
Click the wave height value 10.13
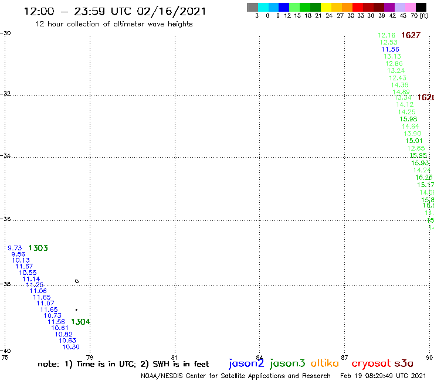click(x=21, y=260)
